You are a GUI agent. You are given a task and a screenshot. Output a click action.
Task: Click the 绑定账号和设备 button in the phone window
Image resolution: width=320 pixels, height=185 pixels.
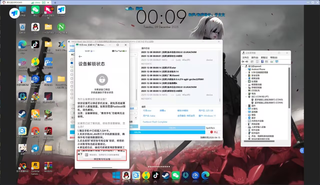102,159
